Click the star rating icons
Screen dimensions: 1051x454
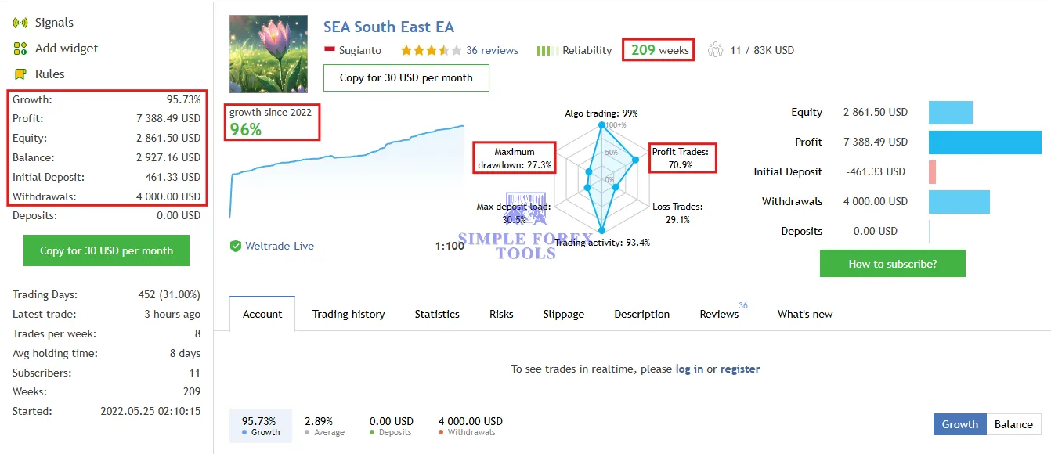coord(424,50)
